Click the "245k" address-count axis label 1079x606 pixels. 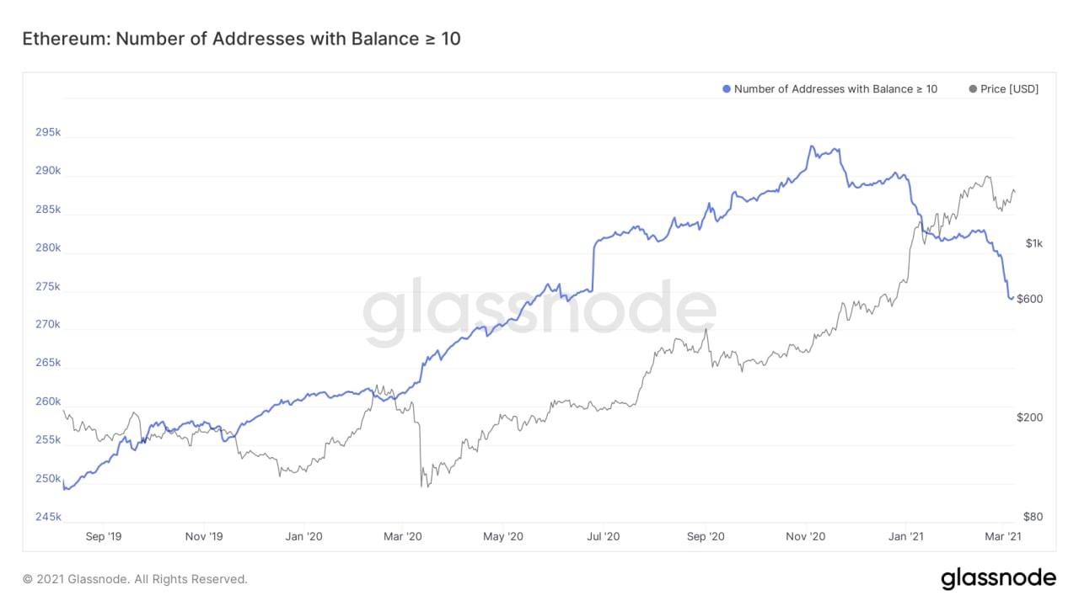pyautogui.click(x=48, y=517)
